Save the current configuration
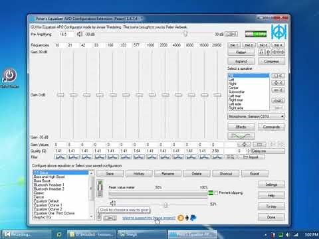The width and height of the screenshot is (319, 239). click(110, 174)
